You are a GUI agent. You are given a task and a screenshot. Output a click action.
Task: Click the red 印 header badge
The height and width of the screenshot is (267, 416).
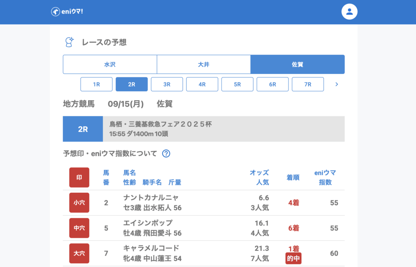79,177
